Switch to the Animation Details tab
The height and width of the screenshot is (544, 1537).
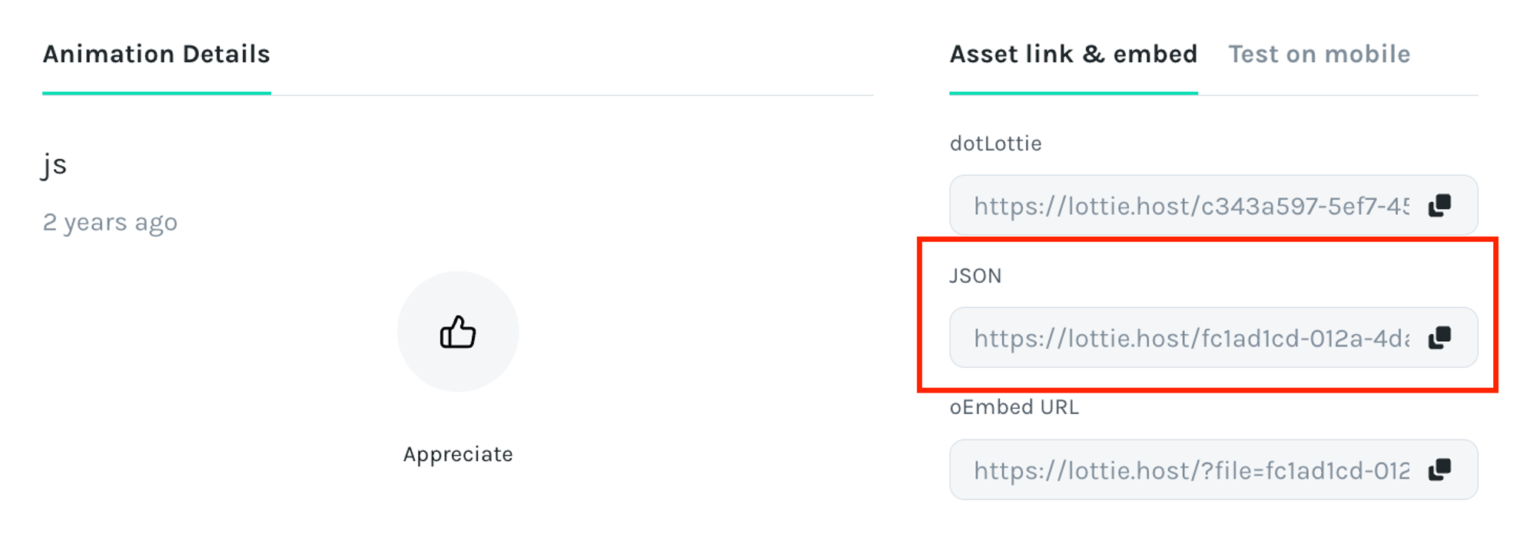click(157, 55)
